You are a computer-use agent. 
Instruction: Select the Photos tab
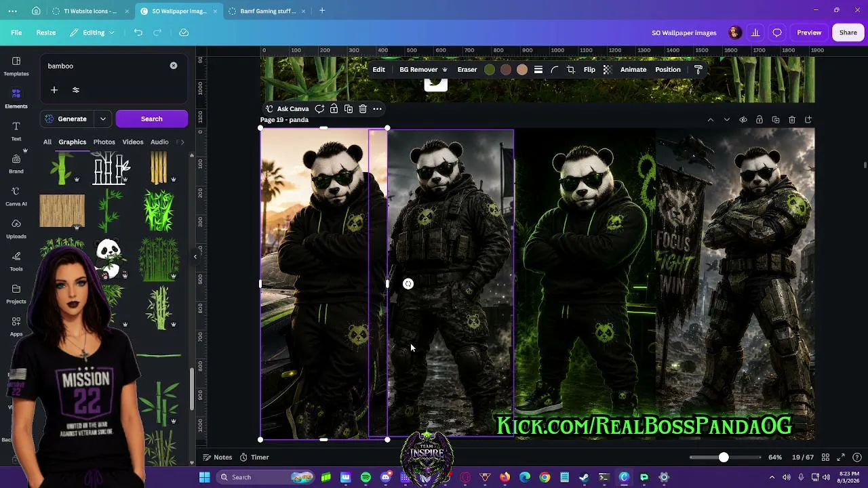point(104,142)
